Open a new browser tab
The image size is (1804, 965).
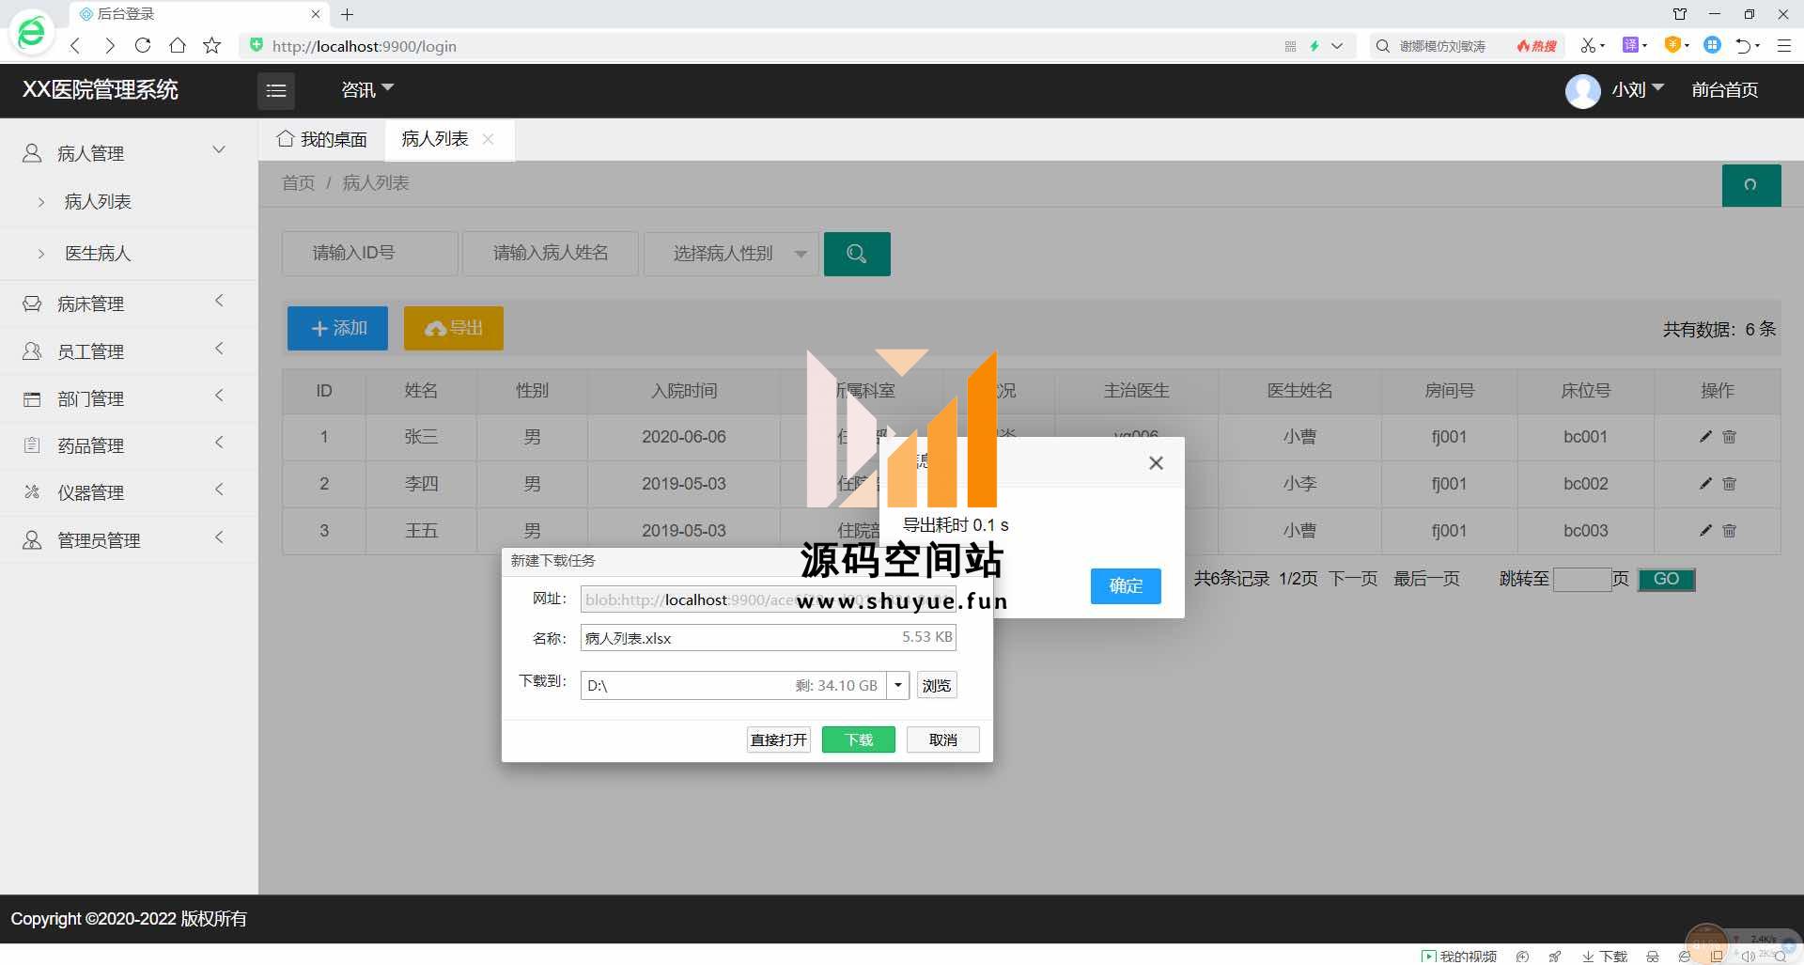(347, 14)
